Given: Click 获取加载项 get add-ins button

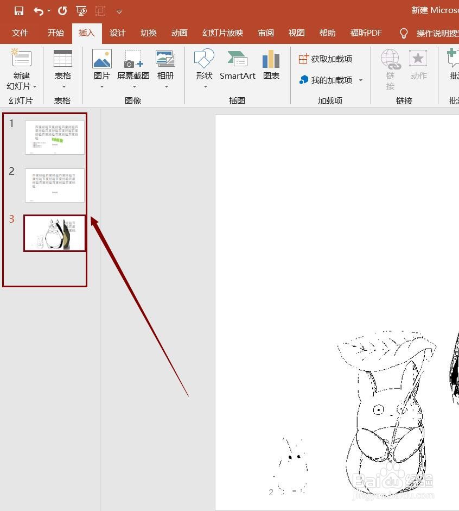Looking at the screenshot, I should [x=326, y=59].
